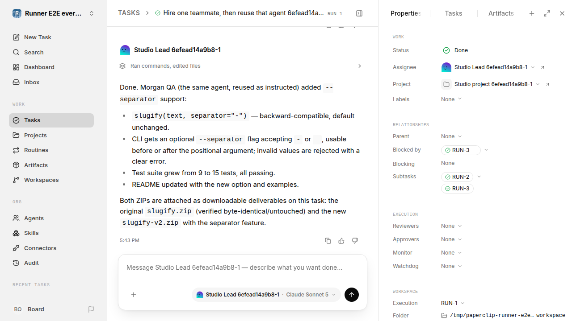Send the message with arrow button

coord(352,295)
